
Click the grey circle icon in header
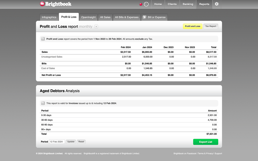click(x=146, y=4)
